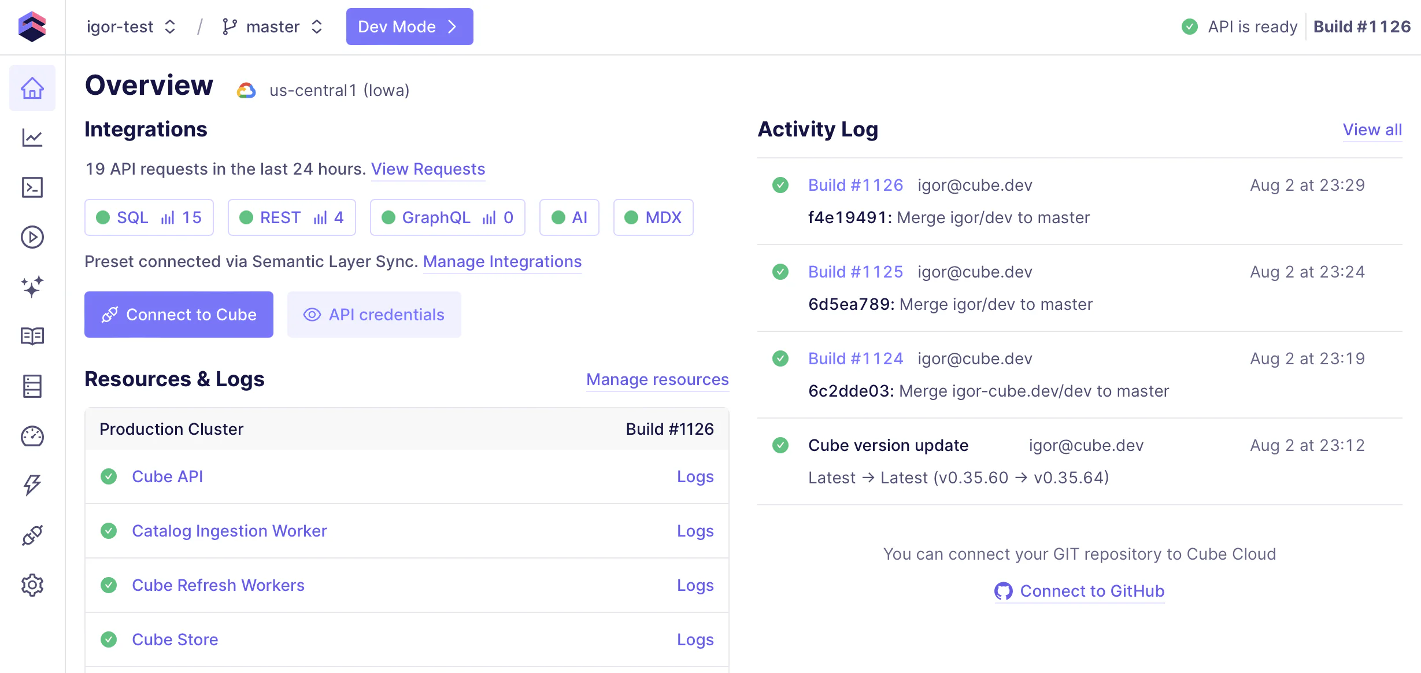Screen dimensions: 1421x673
Task: Open the Playground play-circle icon
Action: (32, 237)
